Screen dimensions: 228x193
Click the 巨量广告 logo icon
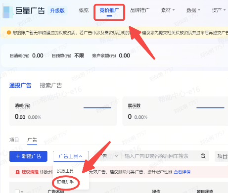[8, 10]
